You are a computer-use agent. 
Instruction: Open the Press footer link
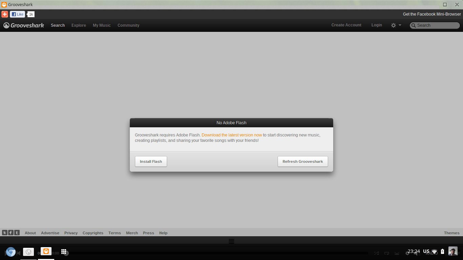click(x=148, y=233)
